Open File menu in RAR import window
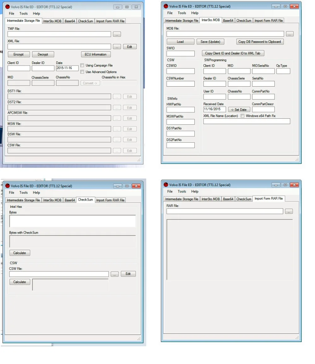The image size is (315, 364). 170,191
